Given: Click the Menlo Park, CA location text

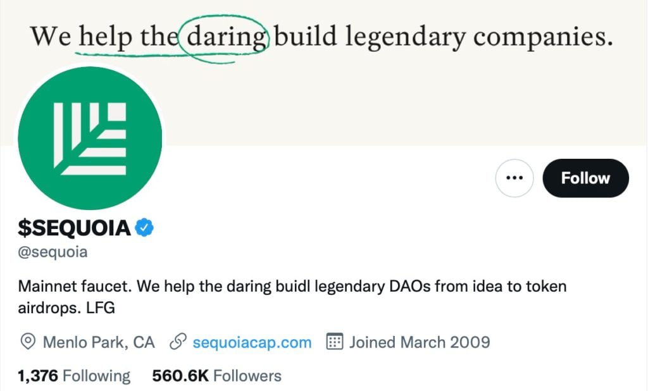Looking at the screenshot, I should pos(99,343).
